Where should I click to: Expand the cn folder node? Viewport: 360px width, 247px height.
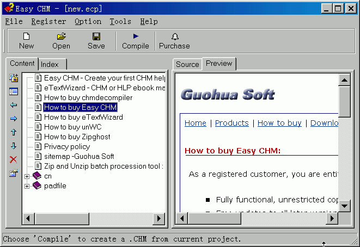pos(27,176)
